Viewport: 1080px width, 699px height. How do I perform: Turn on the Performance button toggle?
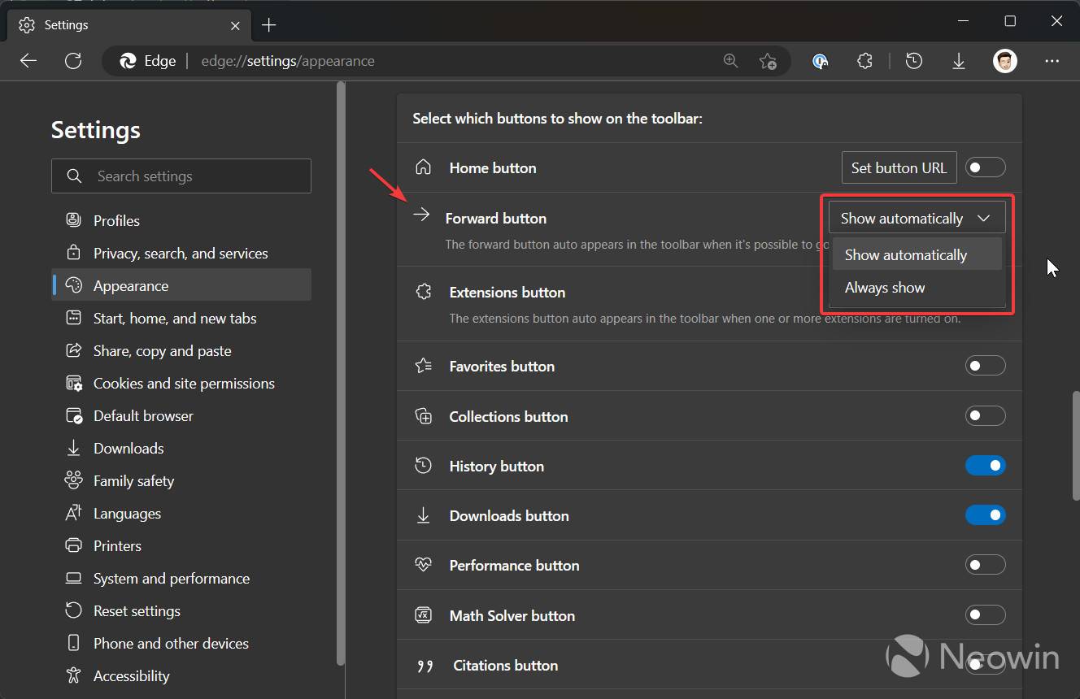point(985,564)
